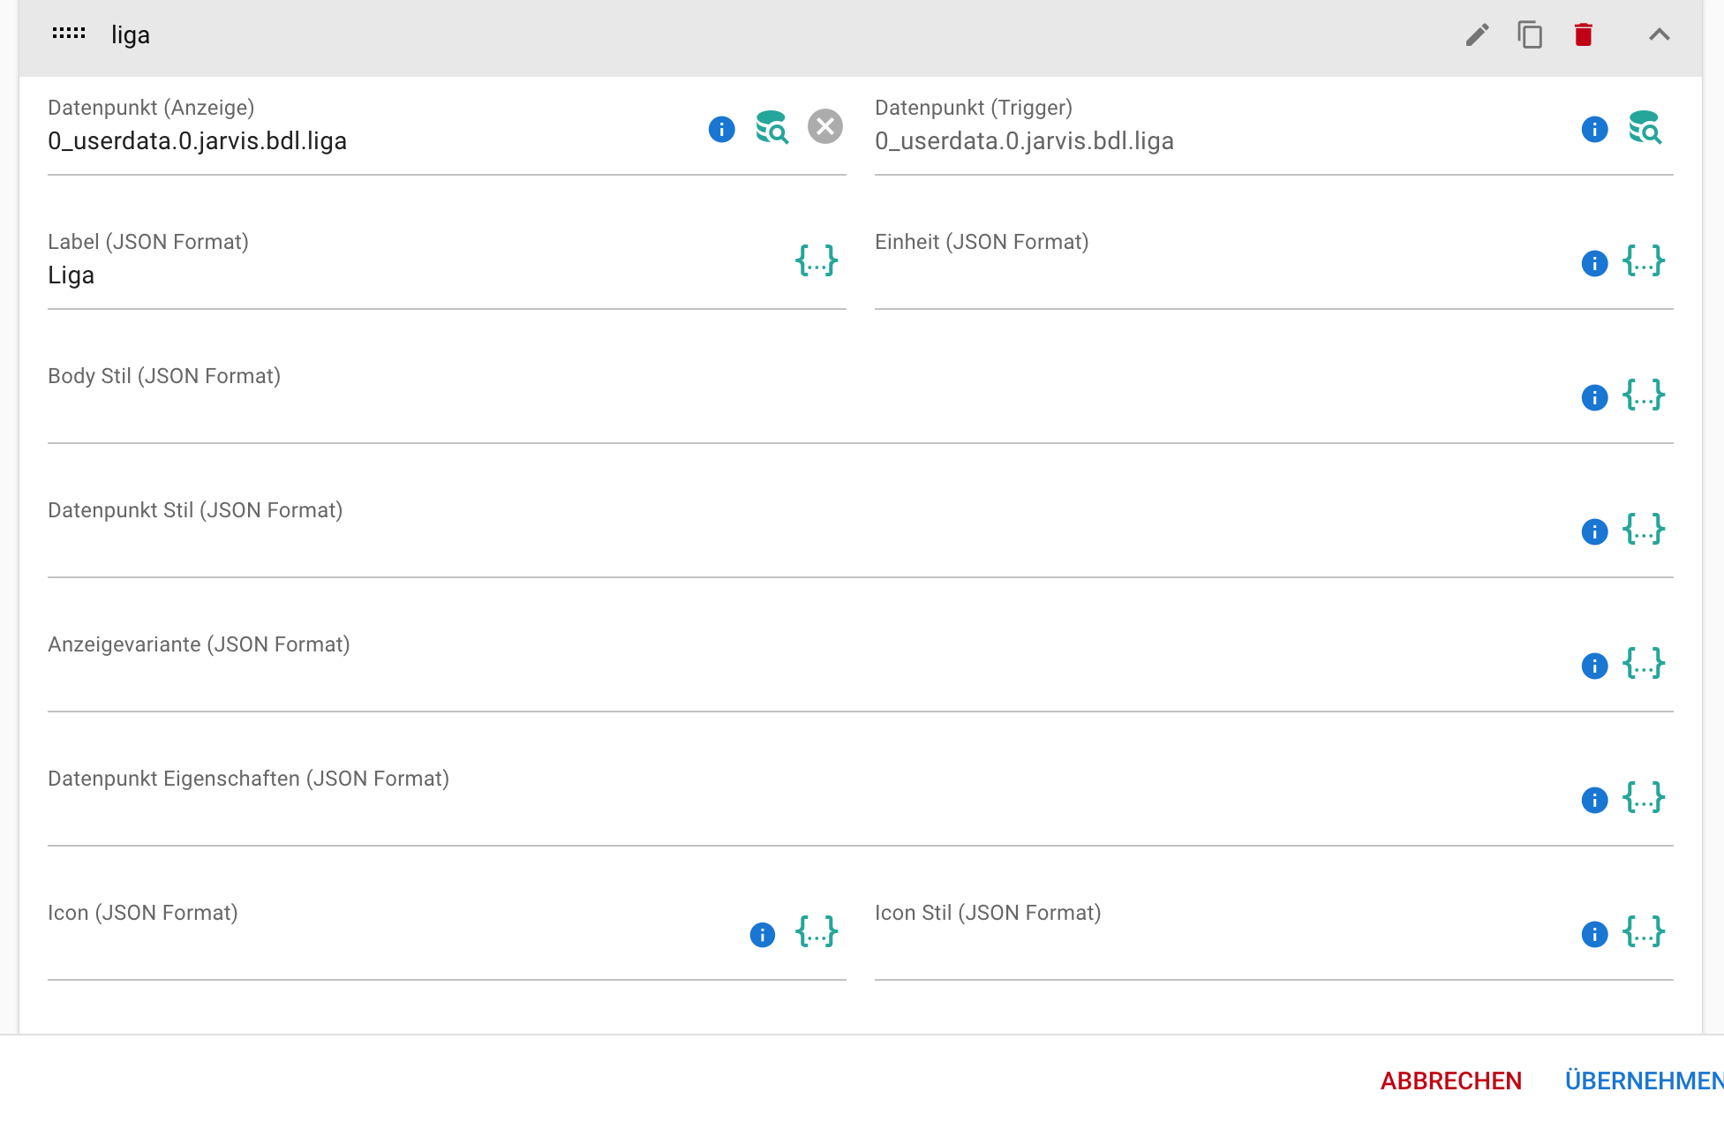Open JSON editor for Icon field

(x=817, y=931)
